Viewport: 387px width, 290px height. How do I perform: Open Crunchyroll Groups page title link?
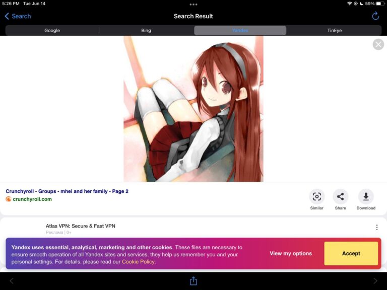click(67, 191)
